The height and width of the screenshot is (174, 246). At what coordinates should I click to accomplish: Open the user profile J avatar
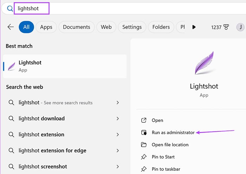click(x=240, y=27)
